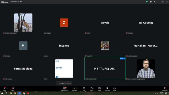Click the orange Z avatar of zoom baa00
Screen dimensions: 169x95
coord(64,23)
